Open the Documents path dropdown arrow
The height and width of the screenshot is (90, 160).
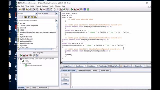(x=57, y=20)
